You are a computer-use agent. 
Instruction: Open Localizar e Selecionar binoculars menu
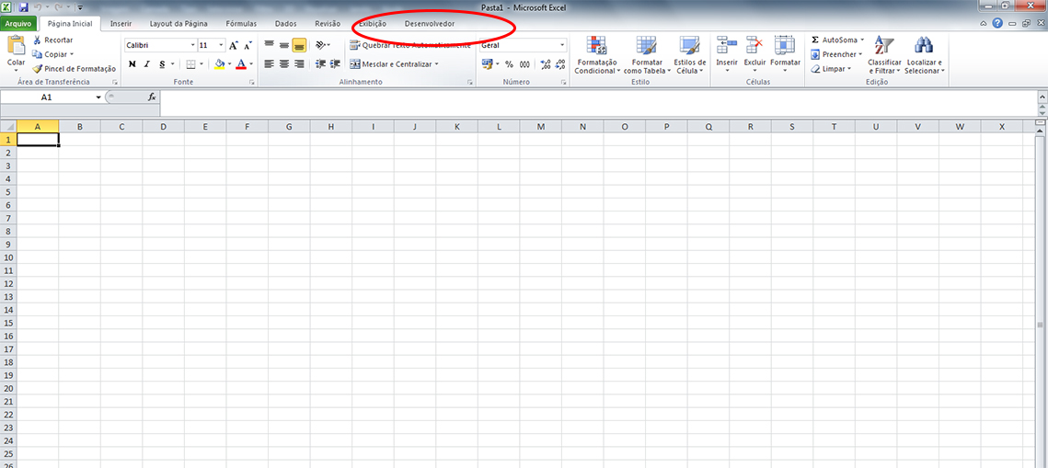pos(924,55)
